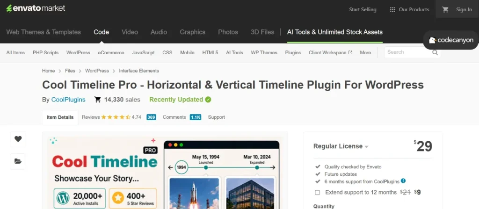The image size is (479, 209).
Task: Open the HTML5 subcategory
Action: coord(210,52)
